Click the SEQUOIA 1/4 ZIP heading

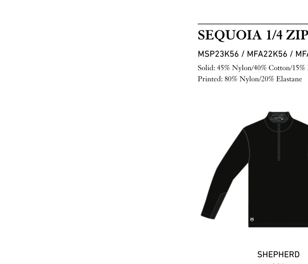[253, 35]
